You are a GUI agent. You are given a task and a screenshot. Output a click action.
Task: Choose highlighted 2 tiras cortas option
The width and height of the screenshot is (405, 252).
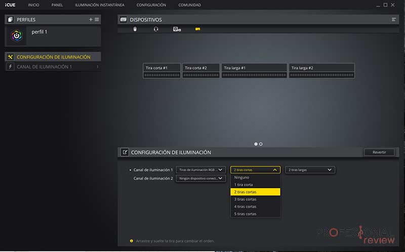coord(255,192)
